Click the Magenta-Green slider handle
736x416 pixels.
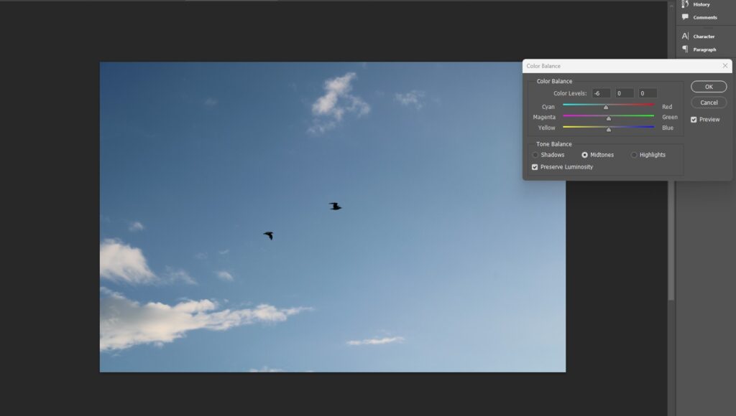pyautogui.click(x=609, y=118)
